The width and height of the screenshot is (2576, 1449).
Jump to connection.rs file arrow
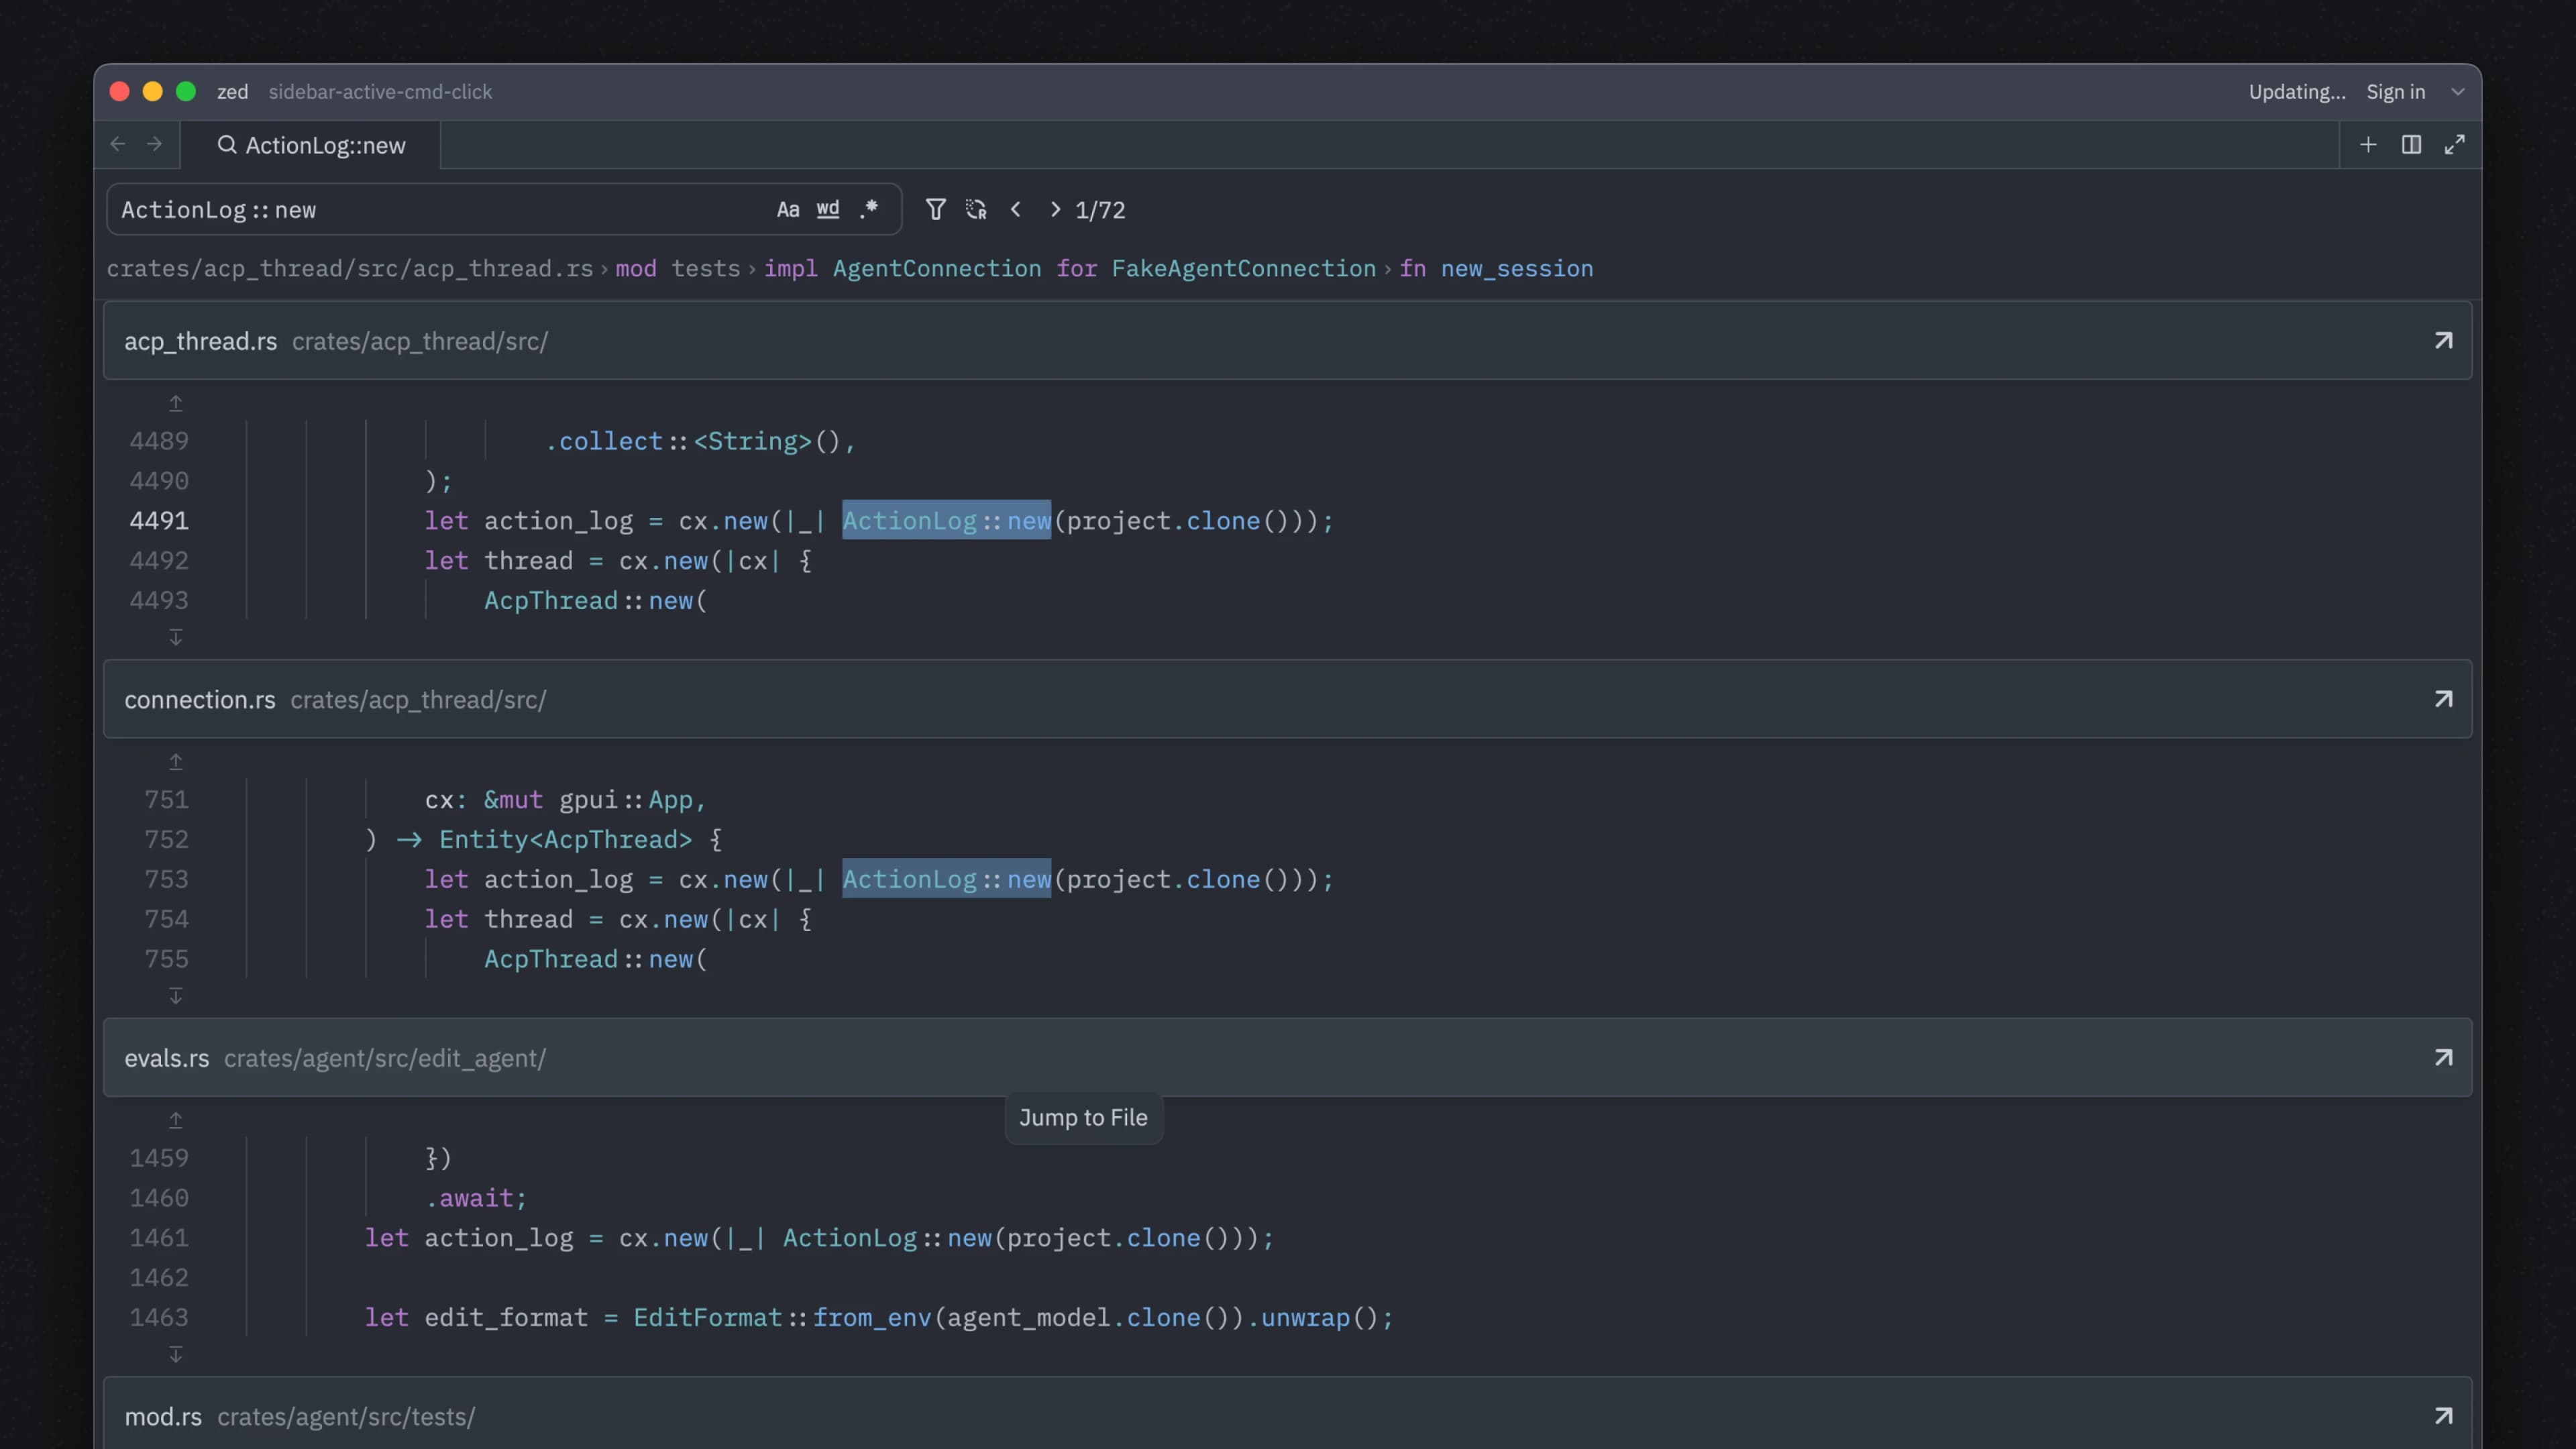[2443, 699]
